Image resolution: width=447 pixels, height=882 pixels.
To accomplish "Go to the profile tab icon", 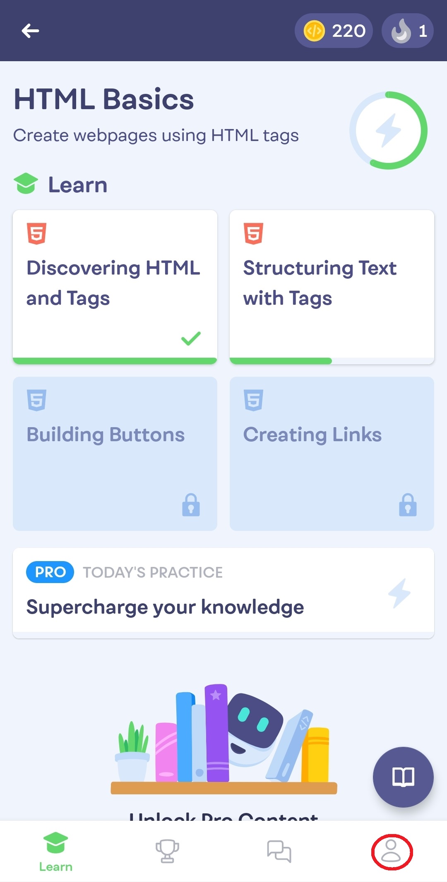I will [x=391, y=851].
